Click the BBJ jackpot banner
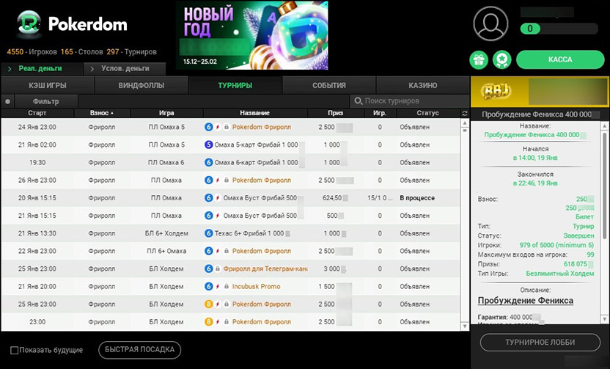Viewport: 610px width, 369px height. pyautogui.click(x=540, y=92)
